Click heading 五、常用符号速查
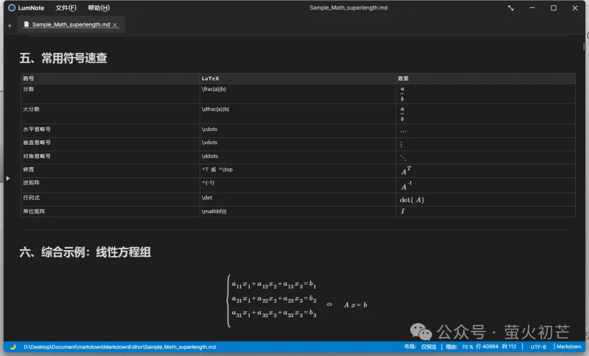This screenshot has width=589, height=356. pyautogui.click(x=63, y=58)
